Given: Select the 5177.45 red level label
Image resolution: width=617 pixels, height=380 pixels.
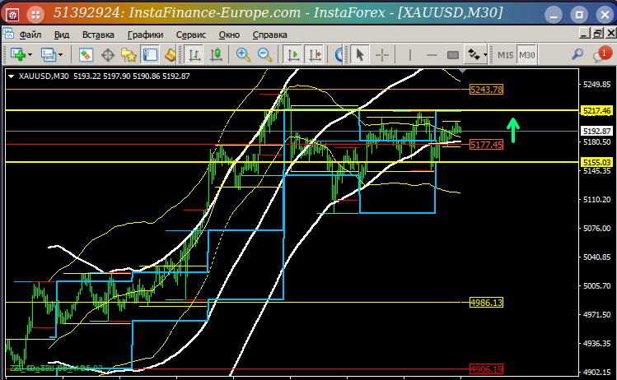Looking at the screenshot, I should click(x=486, y=145).
